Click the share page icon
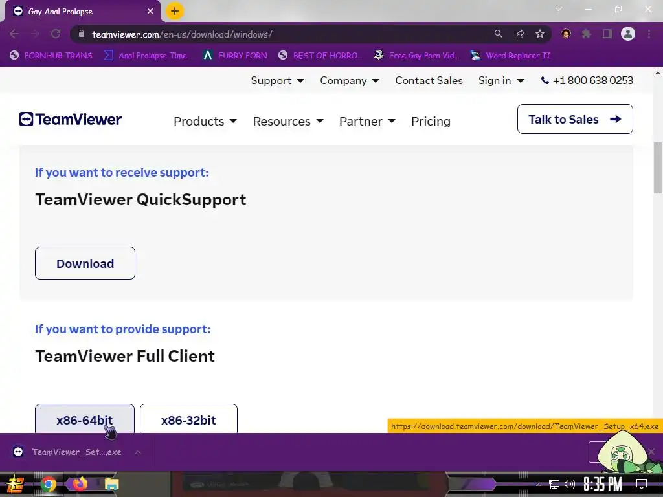 click(x=519, y=34)
